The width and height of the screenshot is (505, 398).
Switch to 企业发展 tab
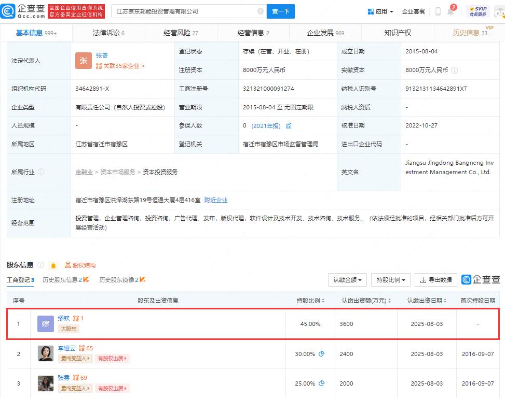click(x=325, y=33)
